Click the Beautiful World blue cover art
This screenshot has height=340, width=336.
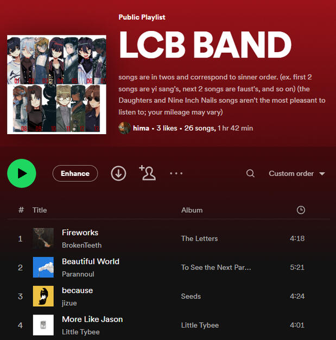click(x=43, y=267)
